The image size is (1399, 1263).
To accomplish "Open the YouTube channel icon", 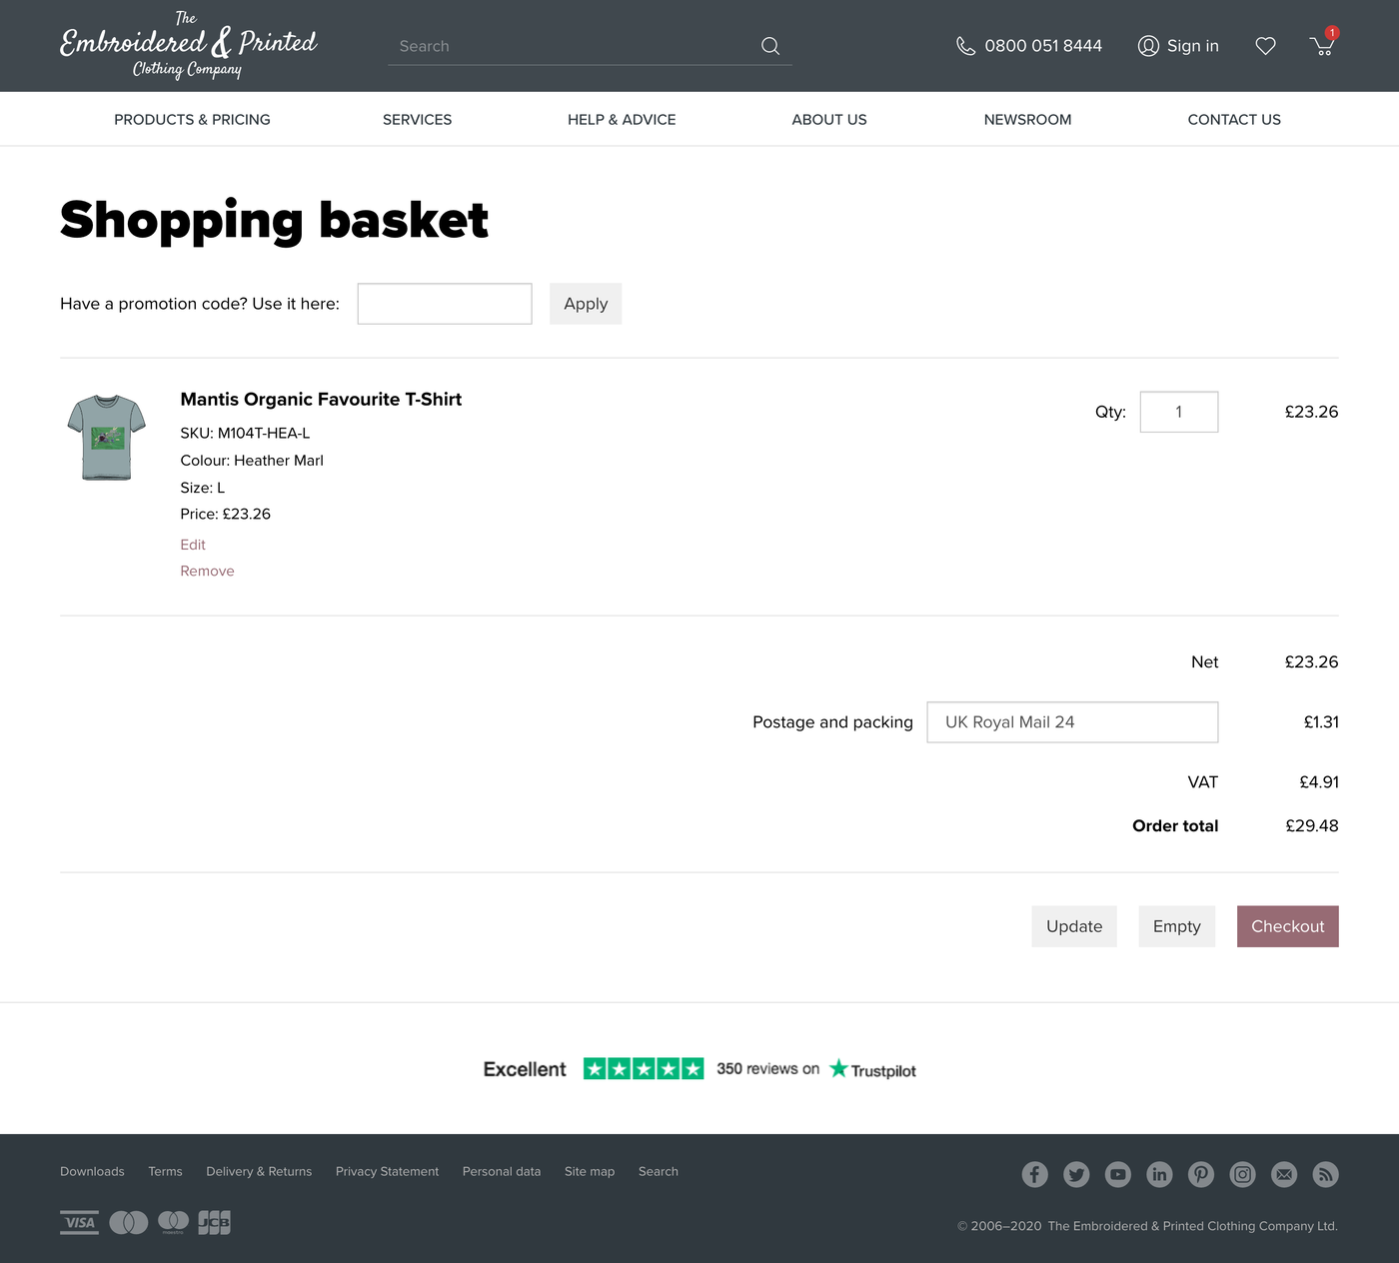I will [1117, 1174].
